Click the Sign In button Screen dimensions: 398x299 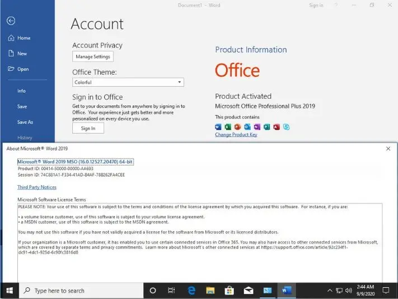tap(88, 128)
